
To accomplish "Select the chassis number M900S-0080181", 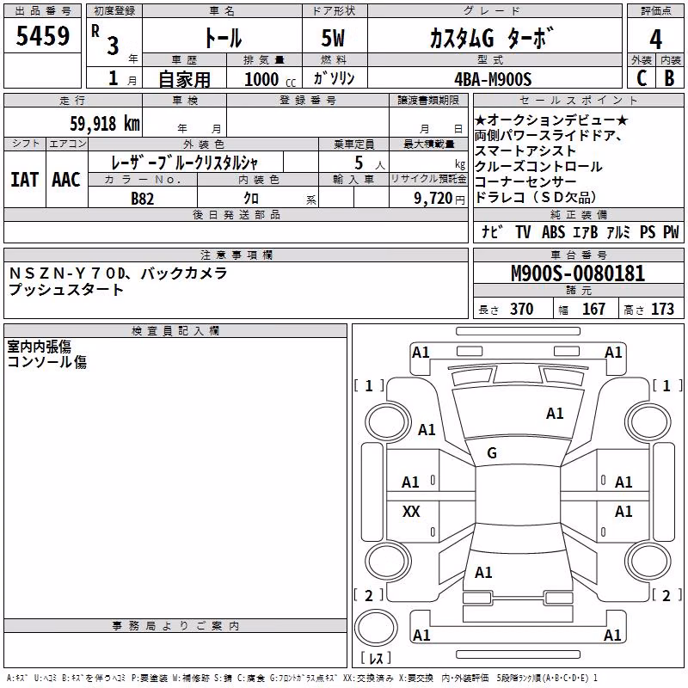I will coord(578,273).
